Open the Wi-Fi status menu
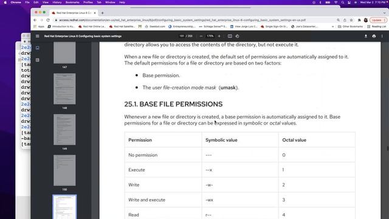Viewport: 389px width, 219px height. point(336,2)
